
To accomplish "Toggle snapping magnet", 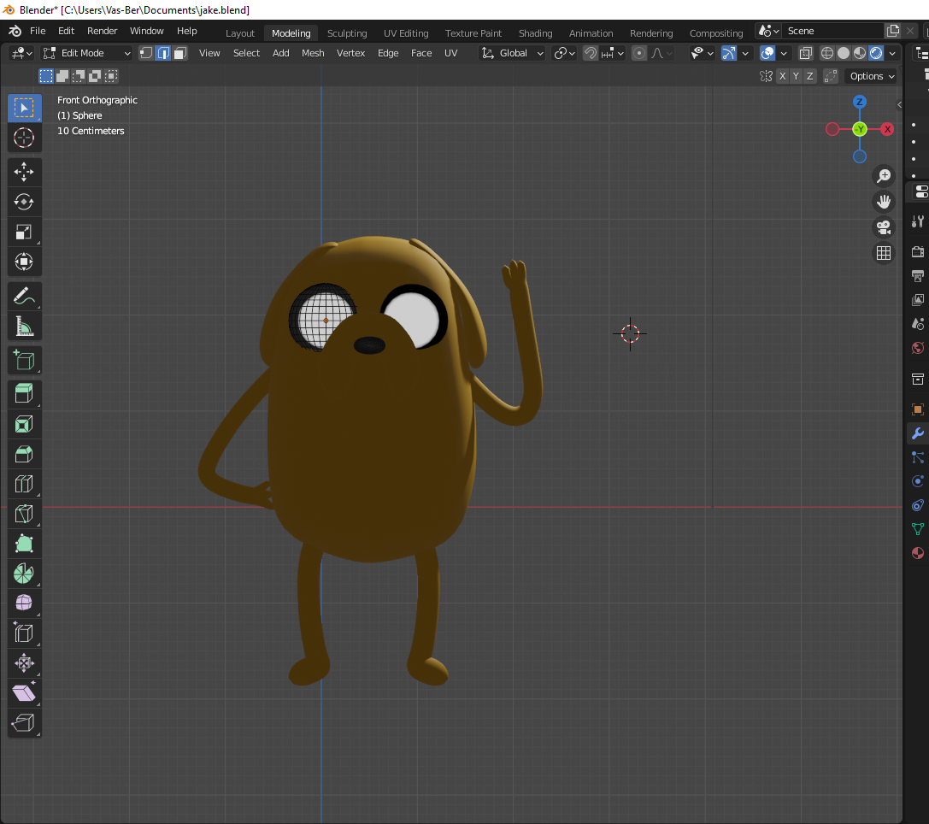I will point(590,53).
